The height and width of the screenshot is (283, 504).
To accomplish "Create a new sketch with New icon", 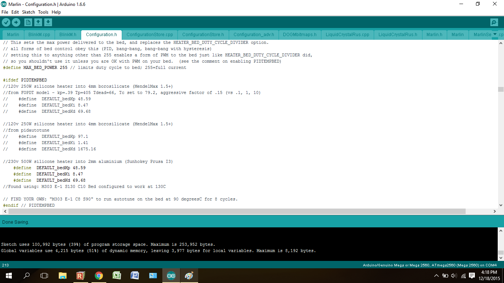I will (28, 22).
